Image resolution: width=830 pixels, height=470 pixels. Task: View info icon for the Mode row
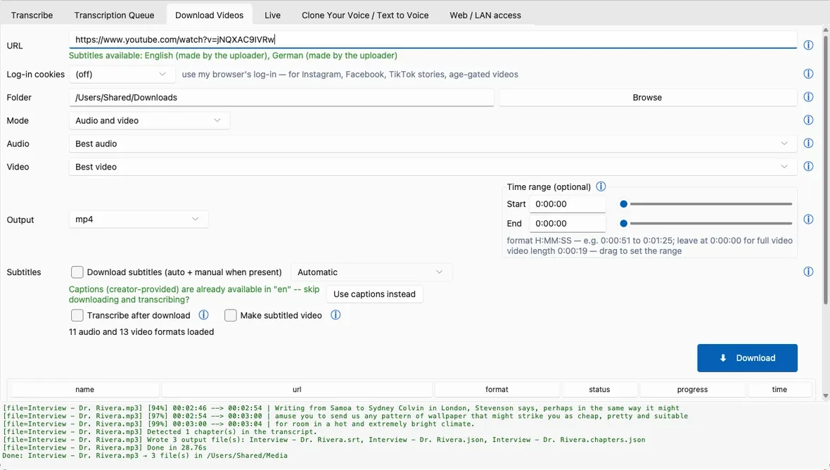click(808, 120)
